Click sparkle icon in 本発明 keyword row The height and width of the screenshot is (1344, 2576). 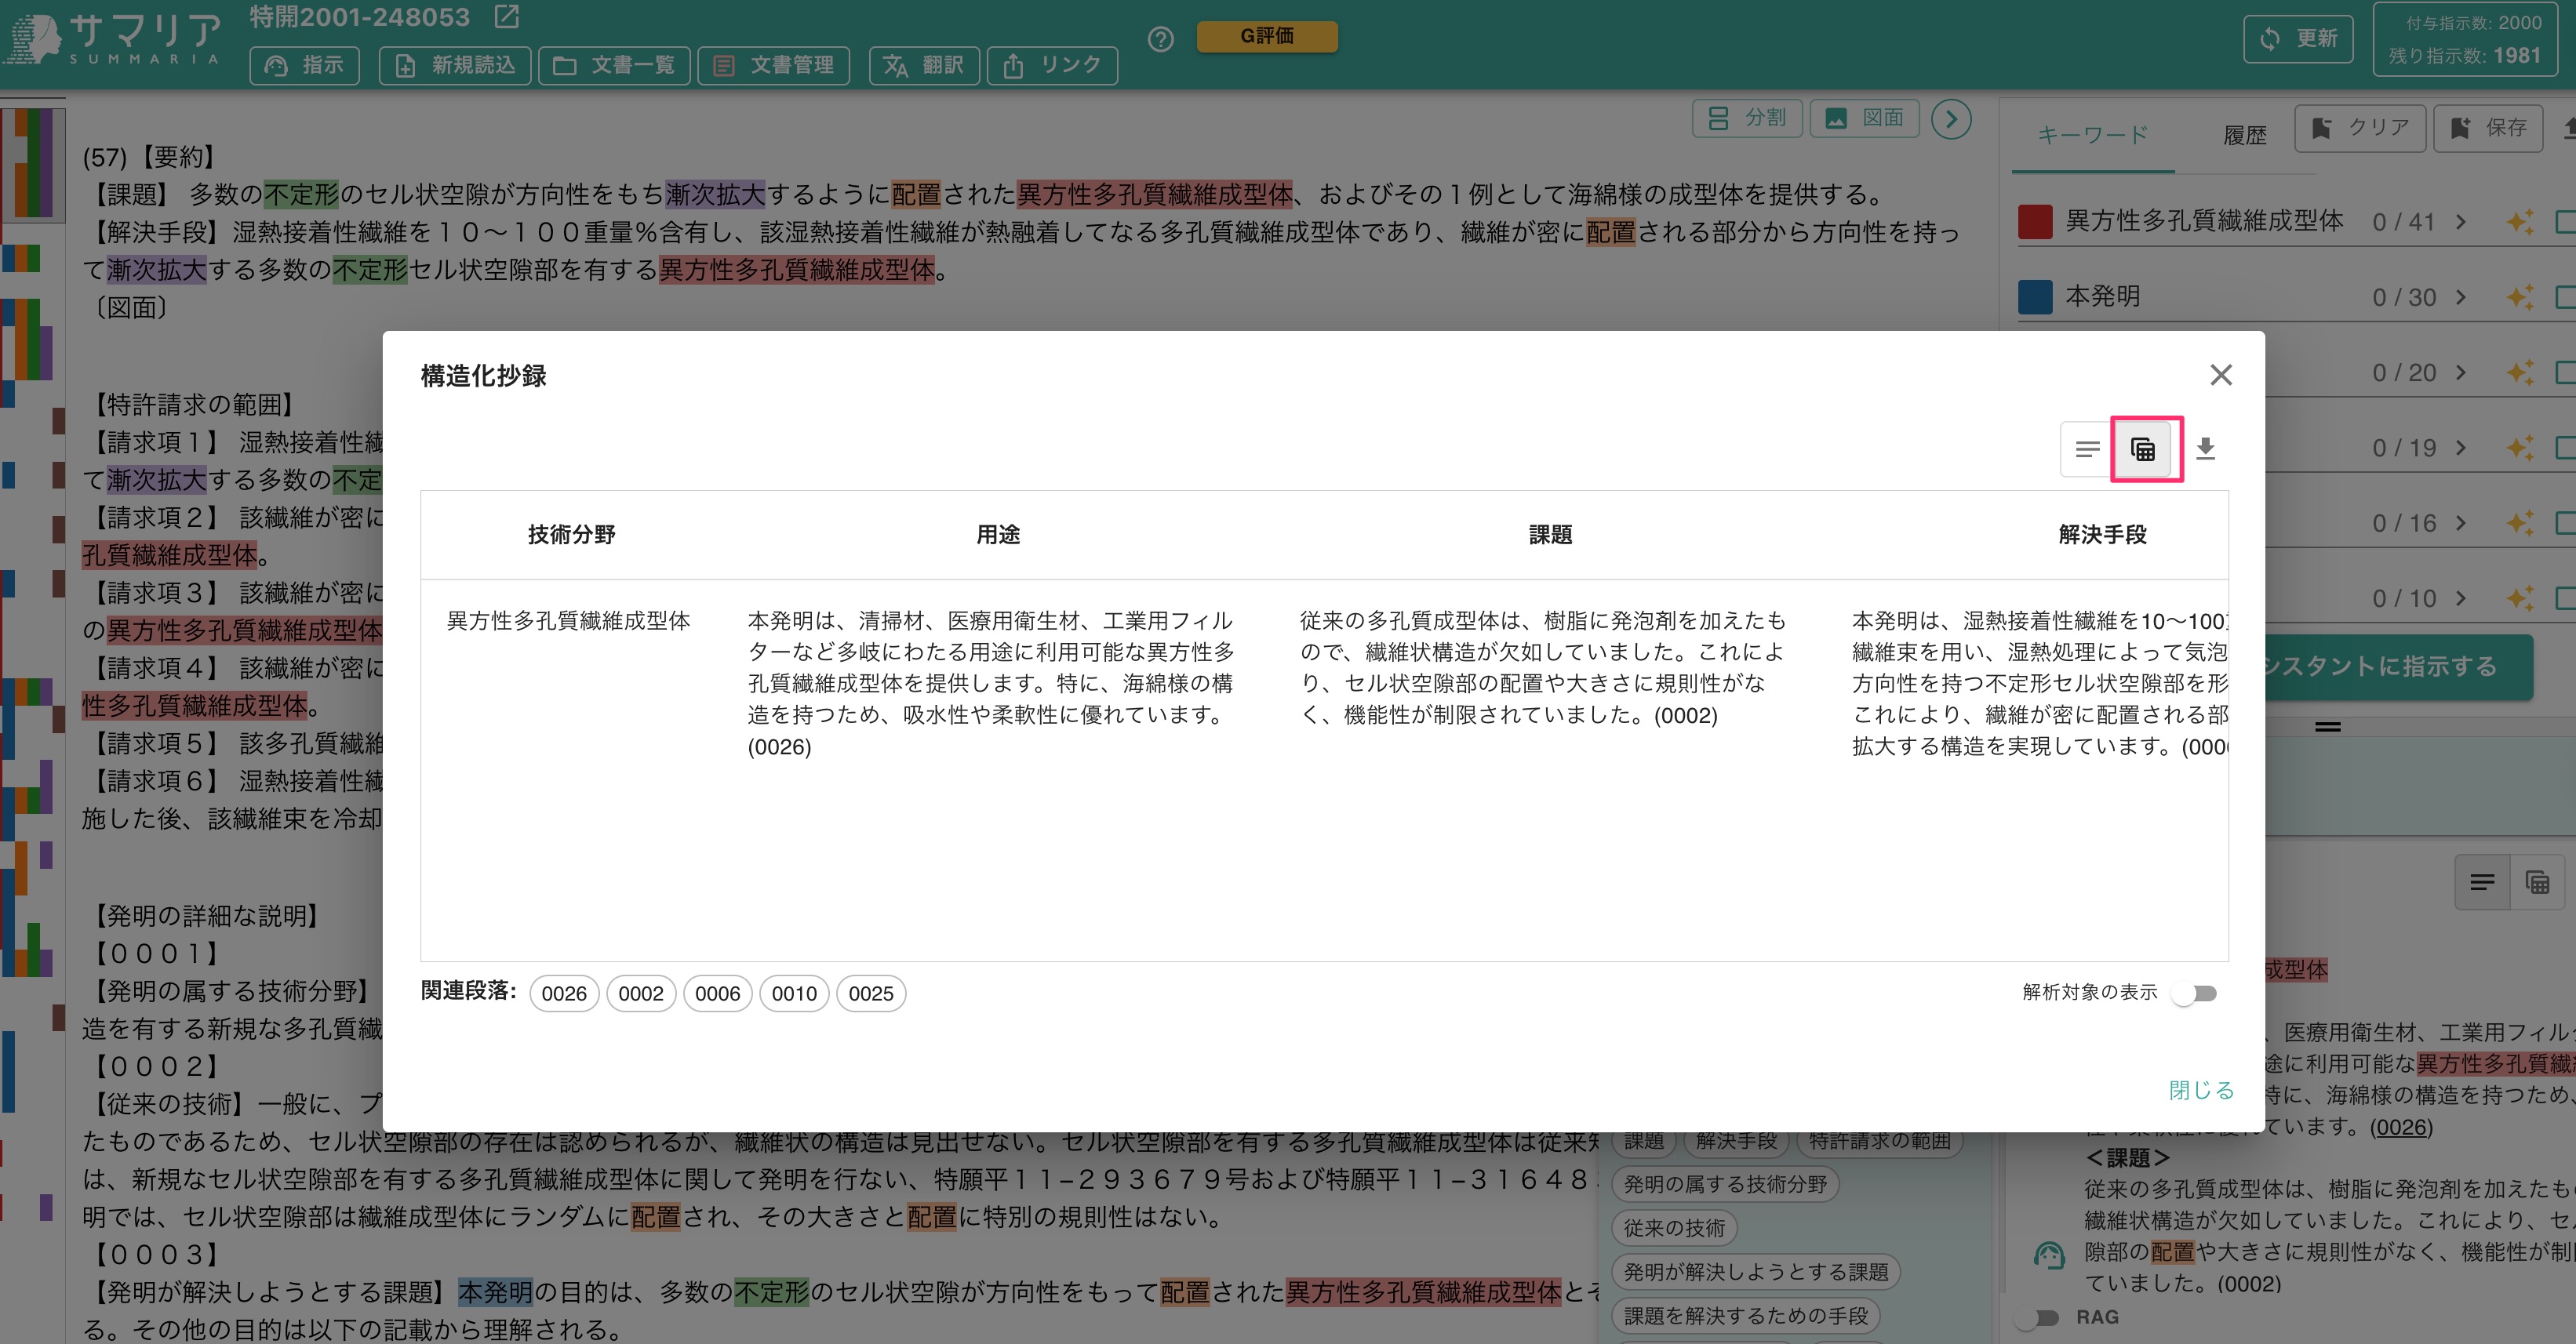pyautogui.click(x=2519, y=297)
